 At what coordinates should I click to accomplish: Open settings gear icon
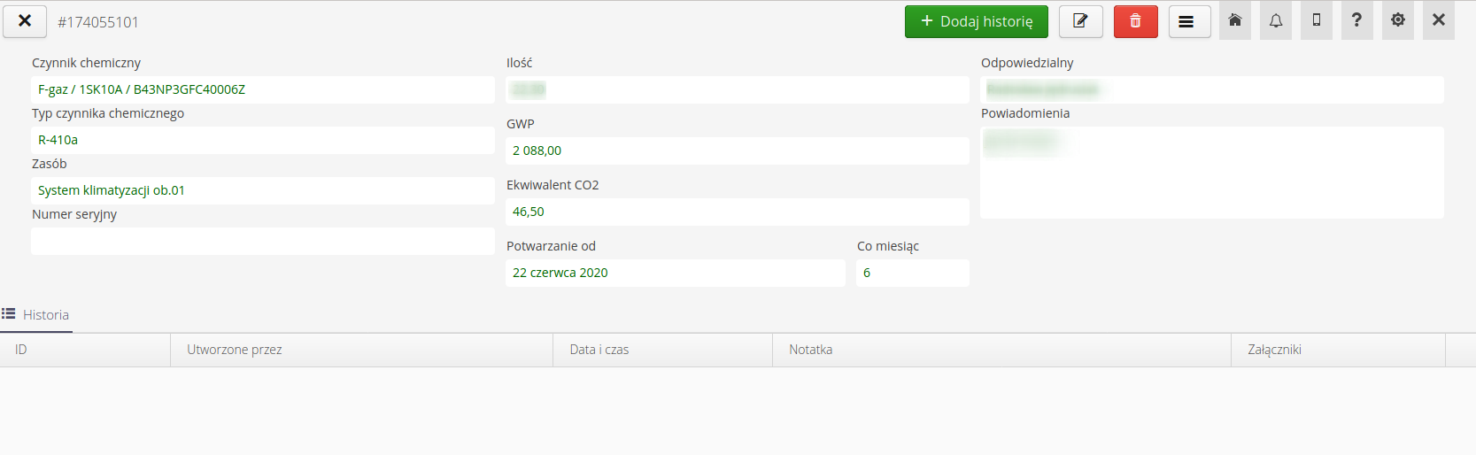click(x=1398, y=20)
